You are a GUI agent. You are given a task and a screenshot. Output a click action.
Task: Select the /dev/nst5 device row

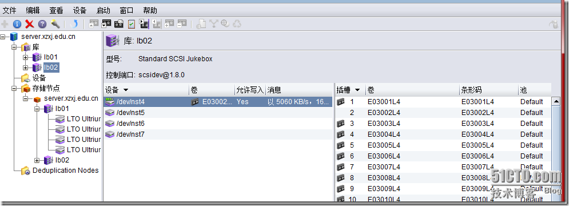coord(218,113)
